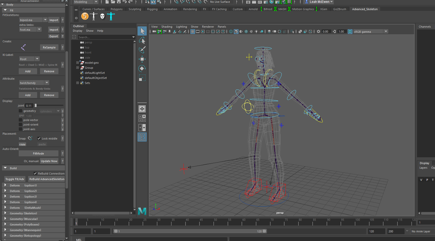435x241 pixels.
Task: Click the Snap placement icon
Action: coord(30,139)
